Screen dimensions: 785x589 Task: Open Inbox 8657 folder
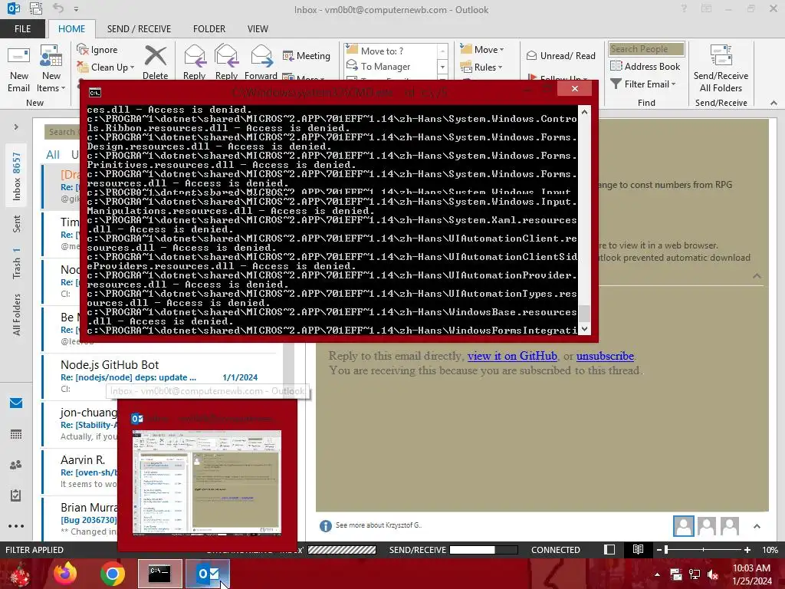coord(17,176)
